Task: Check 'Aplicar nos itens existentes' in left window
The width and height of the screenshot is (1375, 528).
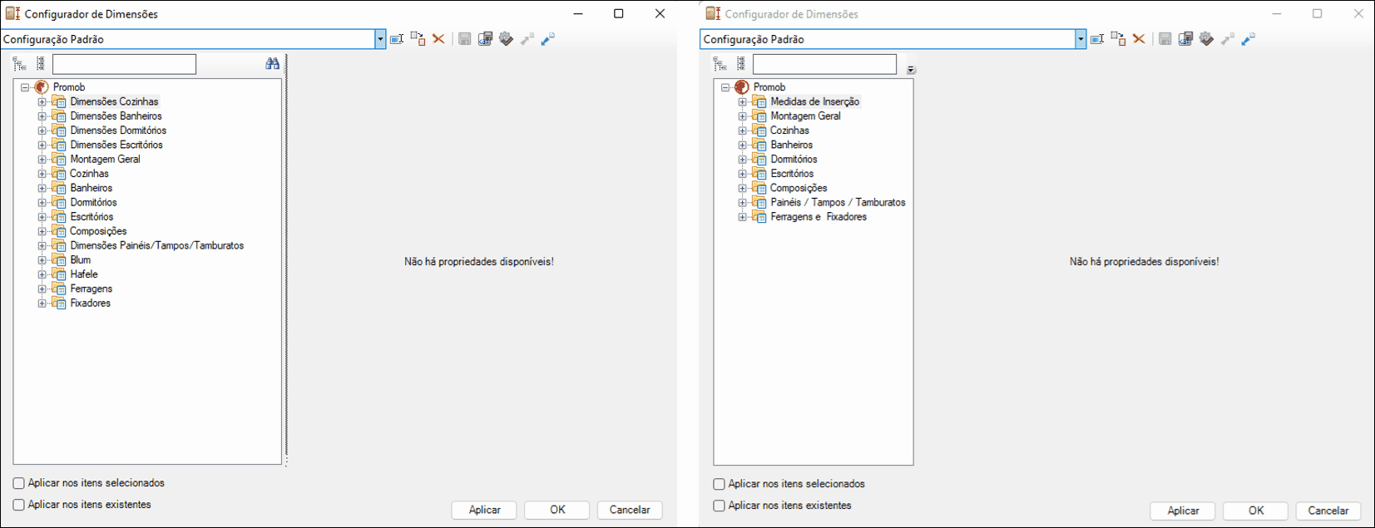Action: (18, 505)
